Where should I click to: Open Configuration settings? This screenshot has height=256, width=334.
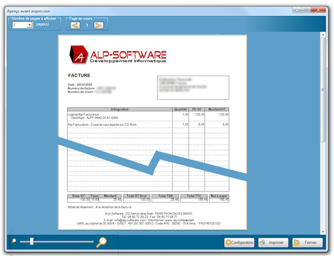click(x=239, y=243)
